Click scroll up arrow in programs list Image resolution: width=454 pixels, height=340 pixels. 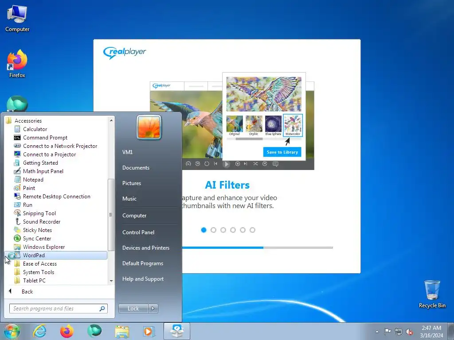[111, 120]
